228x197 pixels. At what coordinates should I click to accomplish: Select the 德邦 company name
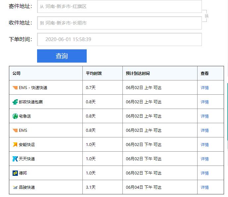coord(23,173)
